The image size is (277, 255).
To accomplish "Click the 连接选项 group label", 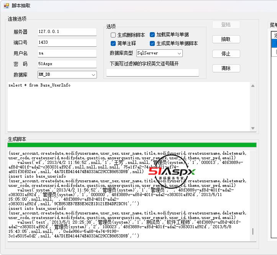I will [17, 19].
